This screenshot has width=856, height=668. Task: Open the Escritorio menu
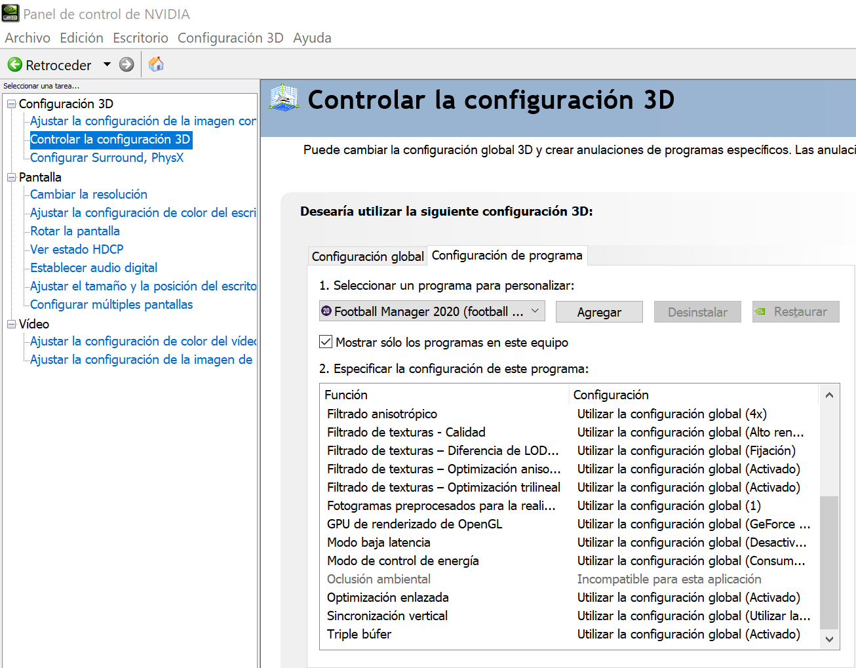140,38
